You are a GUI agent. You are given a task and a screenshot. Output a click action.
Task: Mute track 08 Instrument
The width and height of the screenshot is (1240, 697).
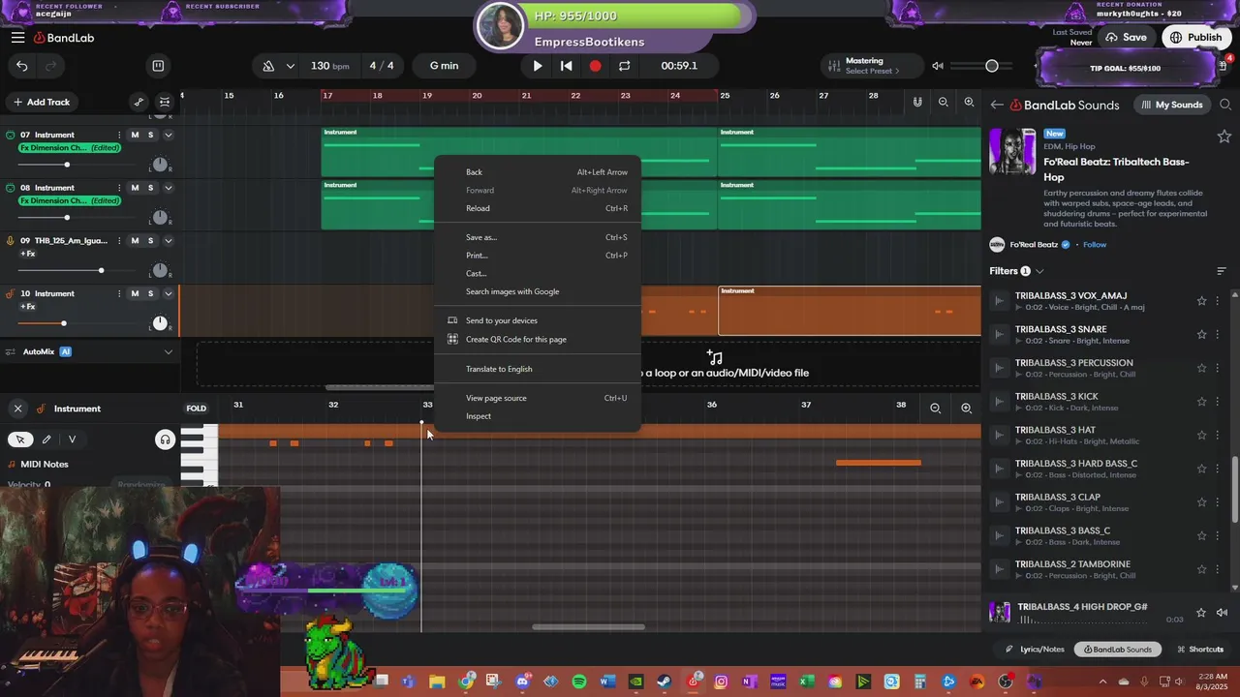click(x=135, y=188)
